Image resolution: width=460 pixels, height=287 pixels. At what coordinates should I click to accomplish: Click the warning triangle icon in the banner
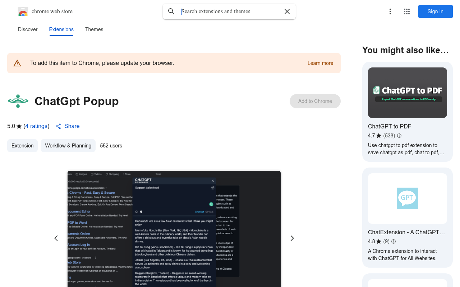(17, 63)
